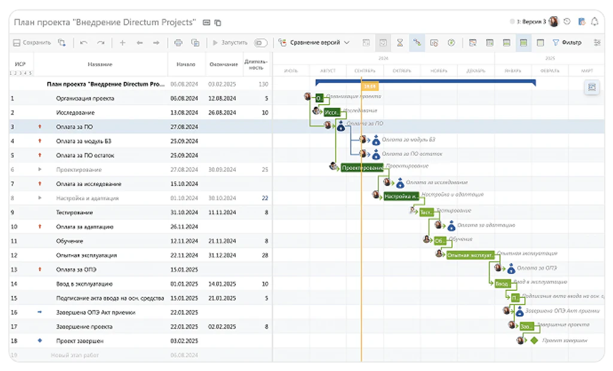The height and width of the screenshot is (371, 613).
Task: Click the export copy icon beside the printer
Action: (x=195, y=42)
